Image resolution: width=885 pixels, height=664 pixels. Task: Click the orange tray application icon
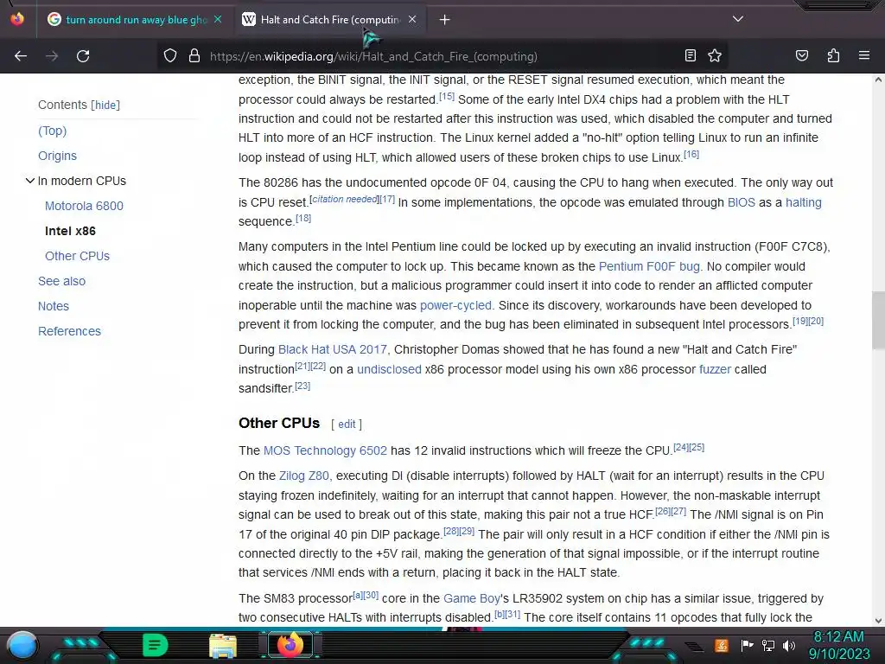[722, 645]
